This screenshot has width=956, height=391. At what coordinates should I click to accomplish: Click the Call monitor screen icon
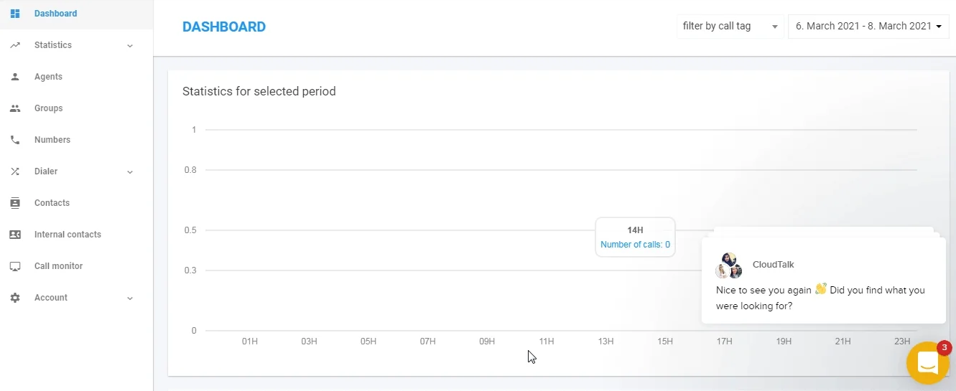(15, 266)
